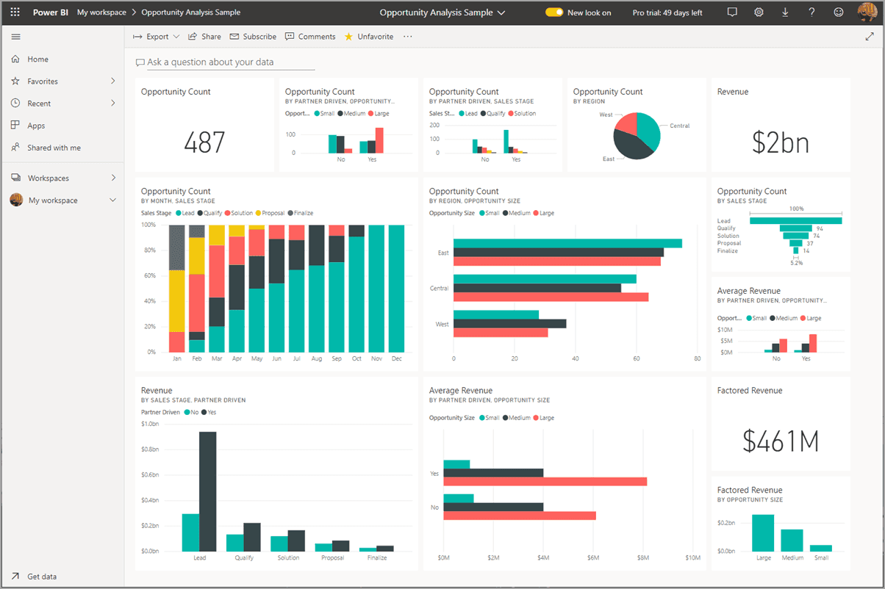Open the settings gear menu
Image resolution: width=885 pixels, height=589 pixels.
pos(759,12)
